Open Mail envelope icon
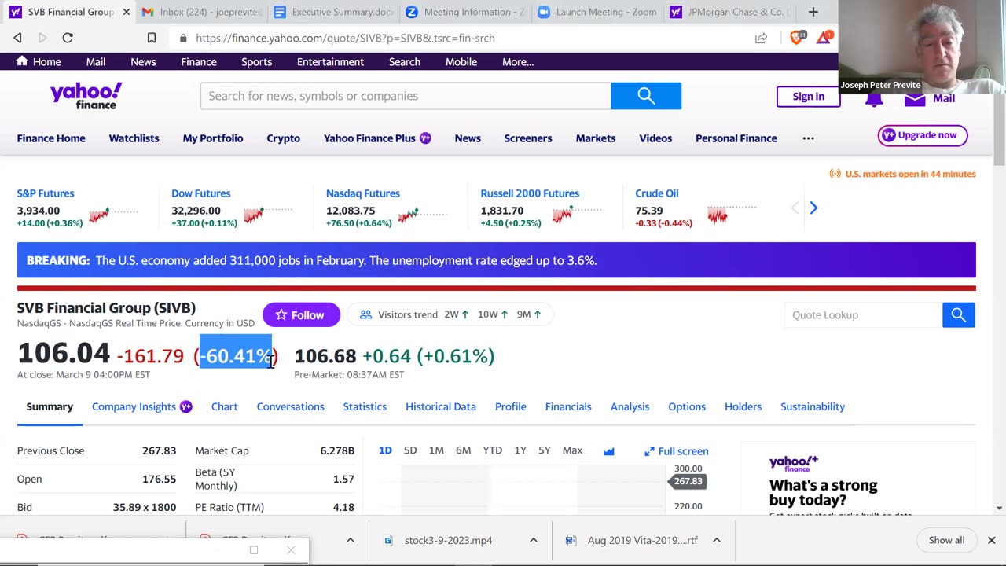Viewport: 1006px width, 566px height. pos(914,99)
